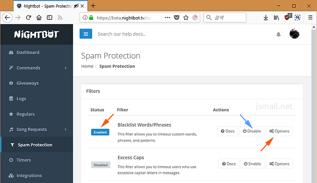
Task: Open the Library bookshelf icon
Action: tap(276, 18)
